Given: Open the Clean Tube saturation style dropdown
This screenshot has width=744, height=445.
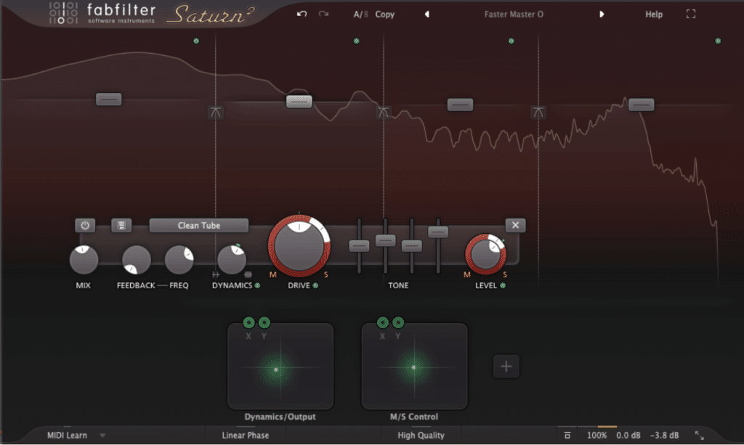Looking at the screenshot, I should click(x=198, y=225).
